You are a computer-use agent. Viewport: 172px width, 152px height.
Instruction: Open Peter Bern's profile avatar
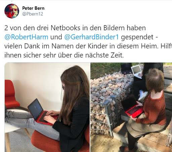click(12, 11)
